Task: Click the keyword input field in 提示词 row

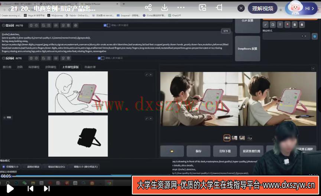Action: 120,25
